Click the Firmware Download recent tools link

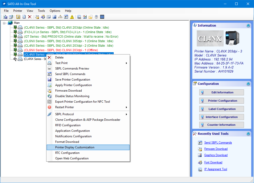coord(216,149)
